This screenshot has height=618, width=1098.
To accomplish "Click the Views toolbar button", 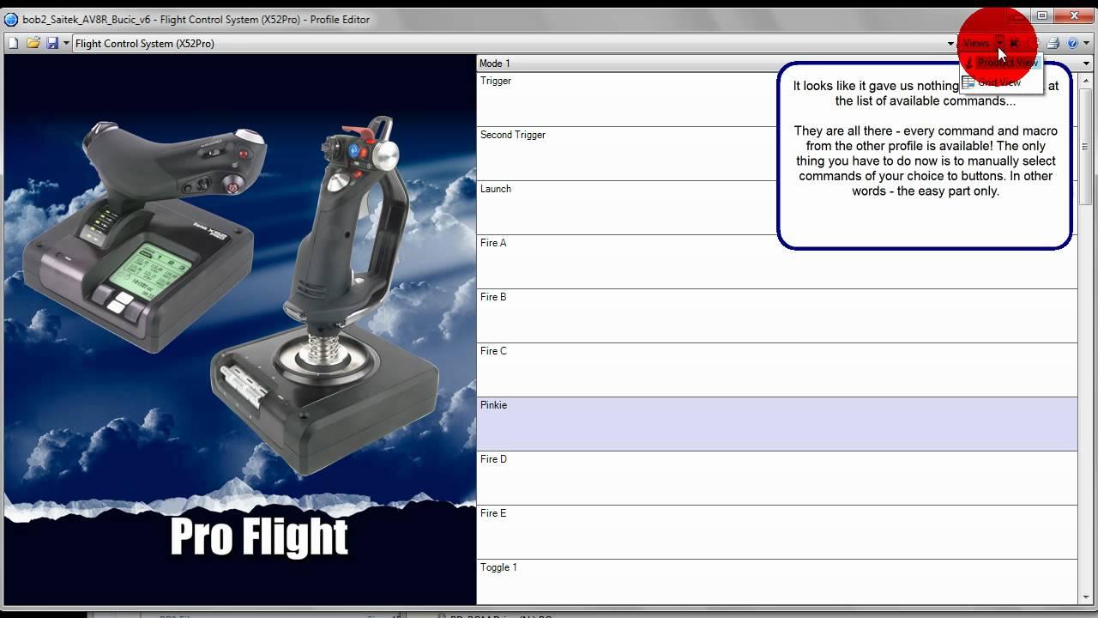I will click(x=976, y=43).
